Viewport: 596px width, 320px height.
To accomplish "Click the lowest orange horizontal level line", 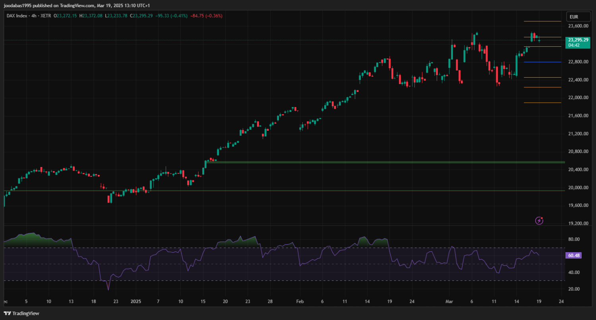I will [x=542, y=103].
